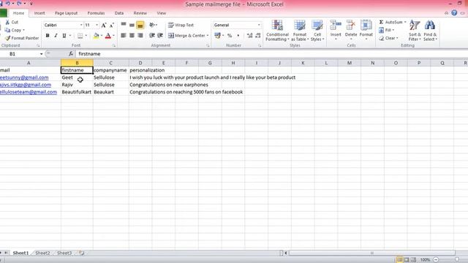
Task: Select Center alignment icon
Action: (x=132, y=36)
